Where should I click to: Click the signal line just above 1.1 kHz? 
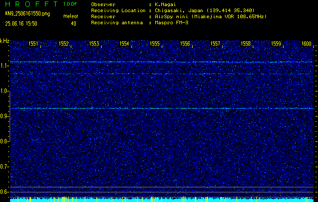tap(162, 62)
